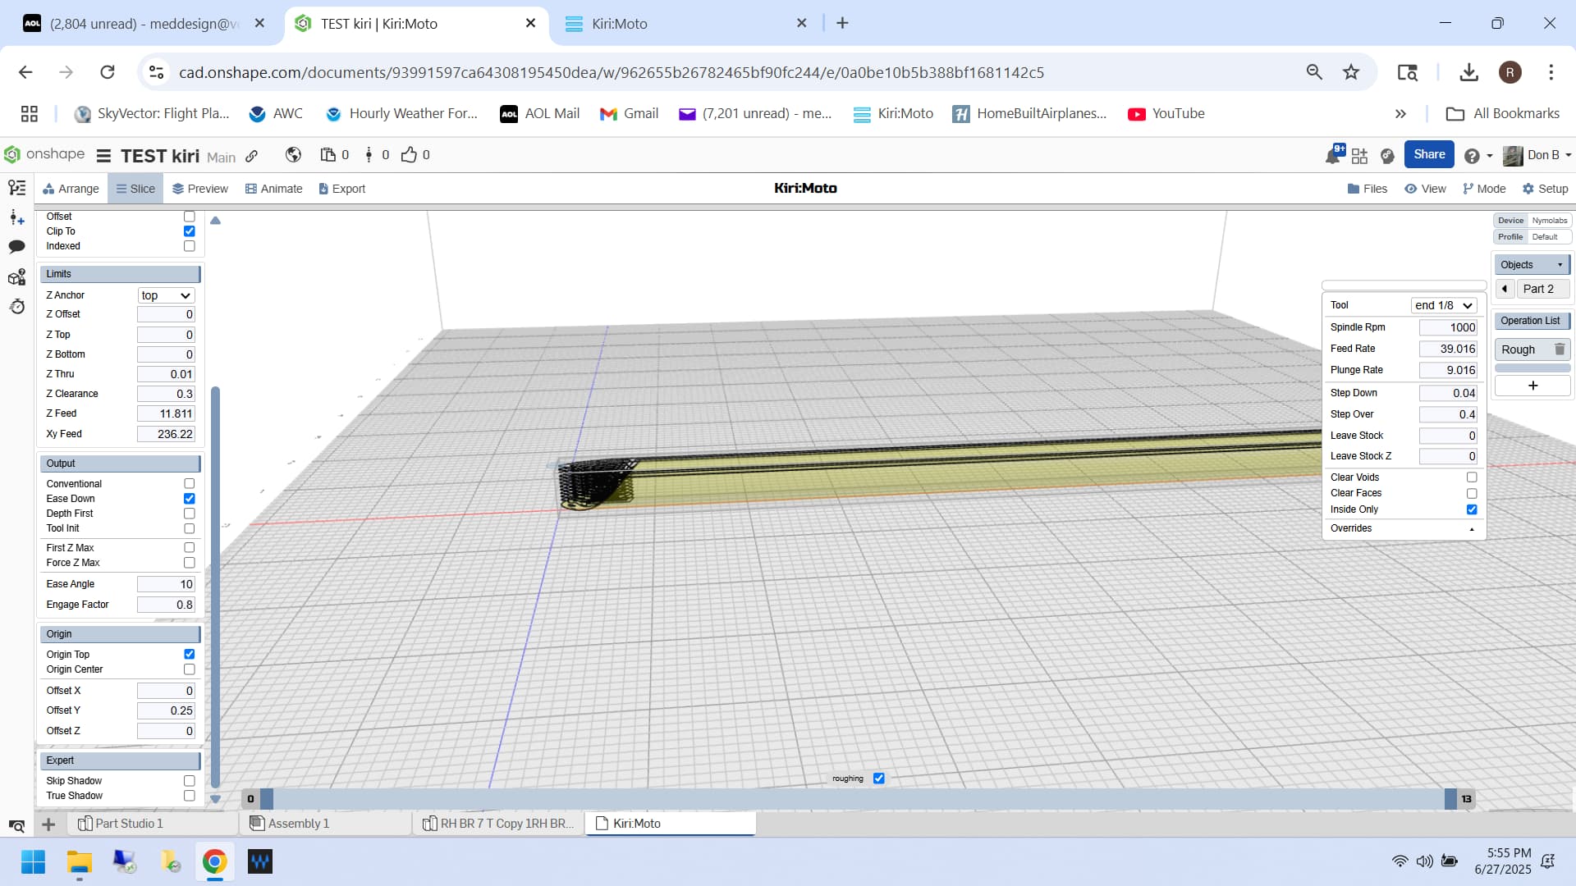Viewport: 1576px width, 886px height.
Task: Delete the Rough operation with trash icon
Action: (1560, 349)
